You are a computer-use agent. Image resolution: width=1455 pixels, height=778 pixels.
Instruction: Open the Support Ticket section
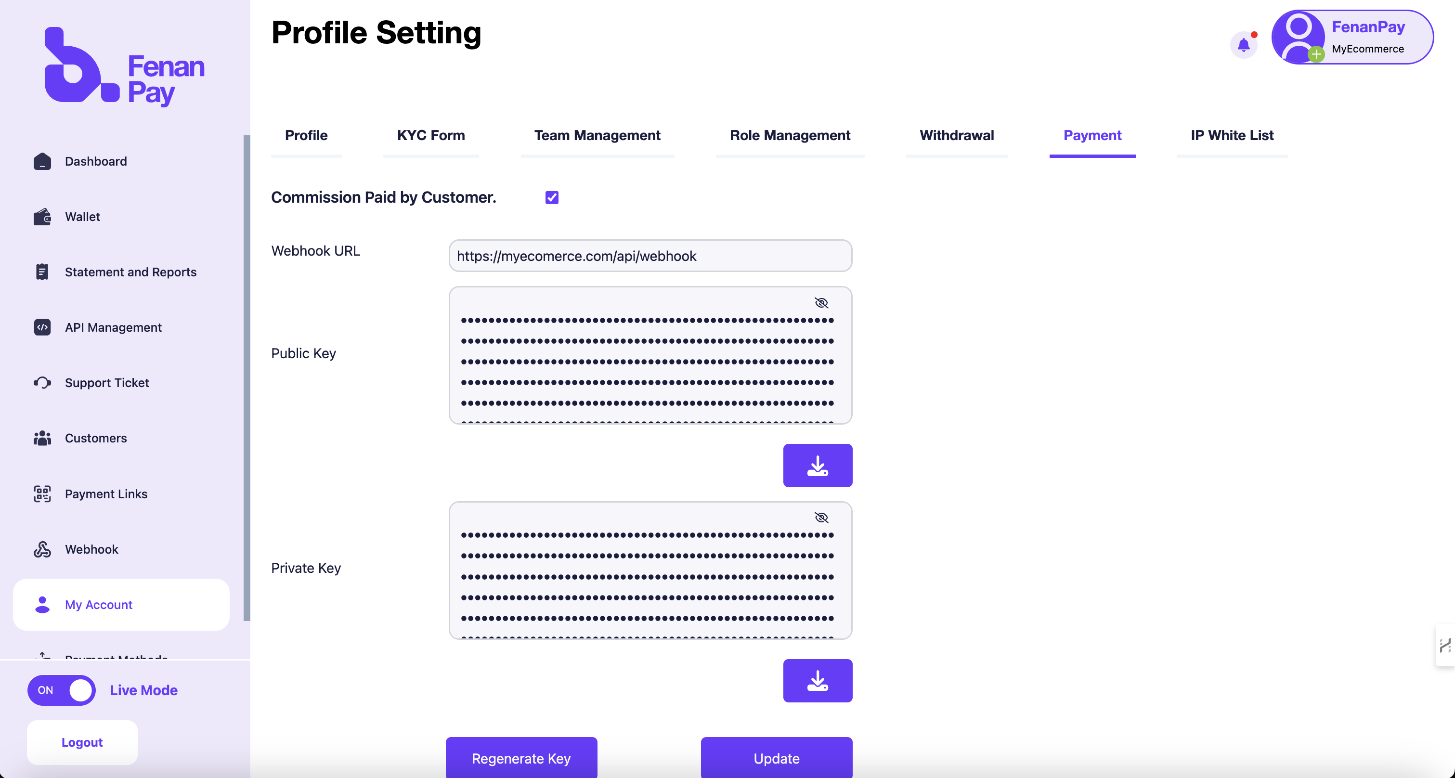pyautogui.click(x=107, y=382)
